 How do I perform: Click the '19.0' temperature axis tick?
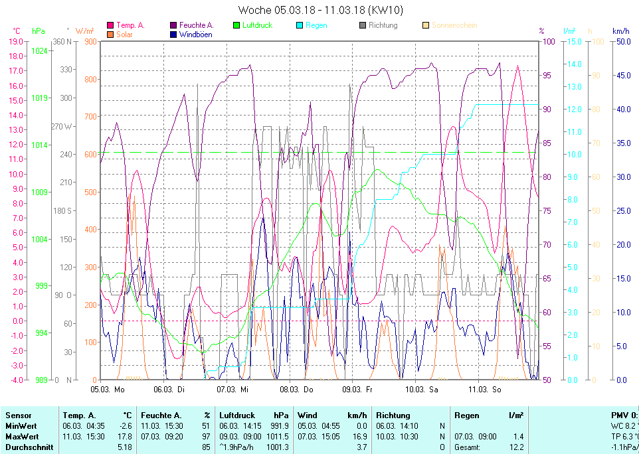point(15,42)
